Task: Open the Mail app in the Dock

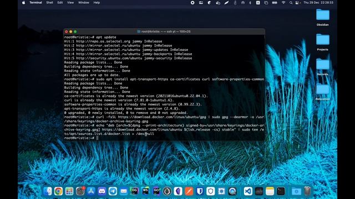Action: 124,191
